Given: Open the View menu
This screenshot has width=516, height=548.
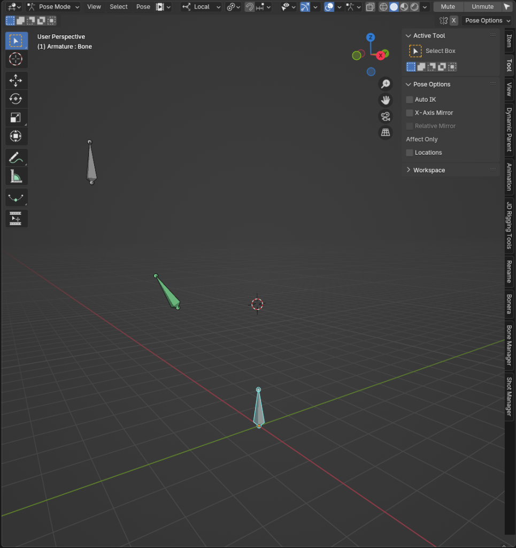Looking at the screenshot, I should (x=94, y=6).
